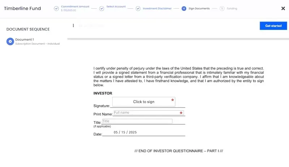Click the Select Account step checkmark icon
The height and width of the screenshot is (167, 289).
click(102, 8)
